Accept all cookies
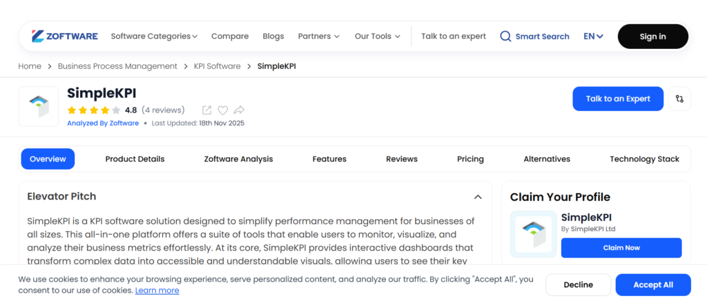This screenshot has height=303, width=707. (652, 284)
